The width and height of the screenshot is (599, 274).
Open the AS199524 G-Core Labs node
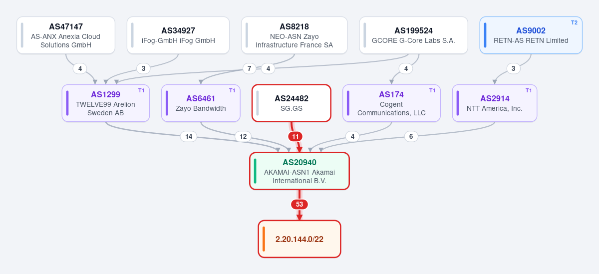413,35
